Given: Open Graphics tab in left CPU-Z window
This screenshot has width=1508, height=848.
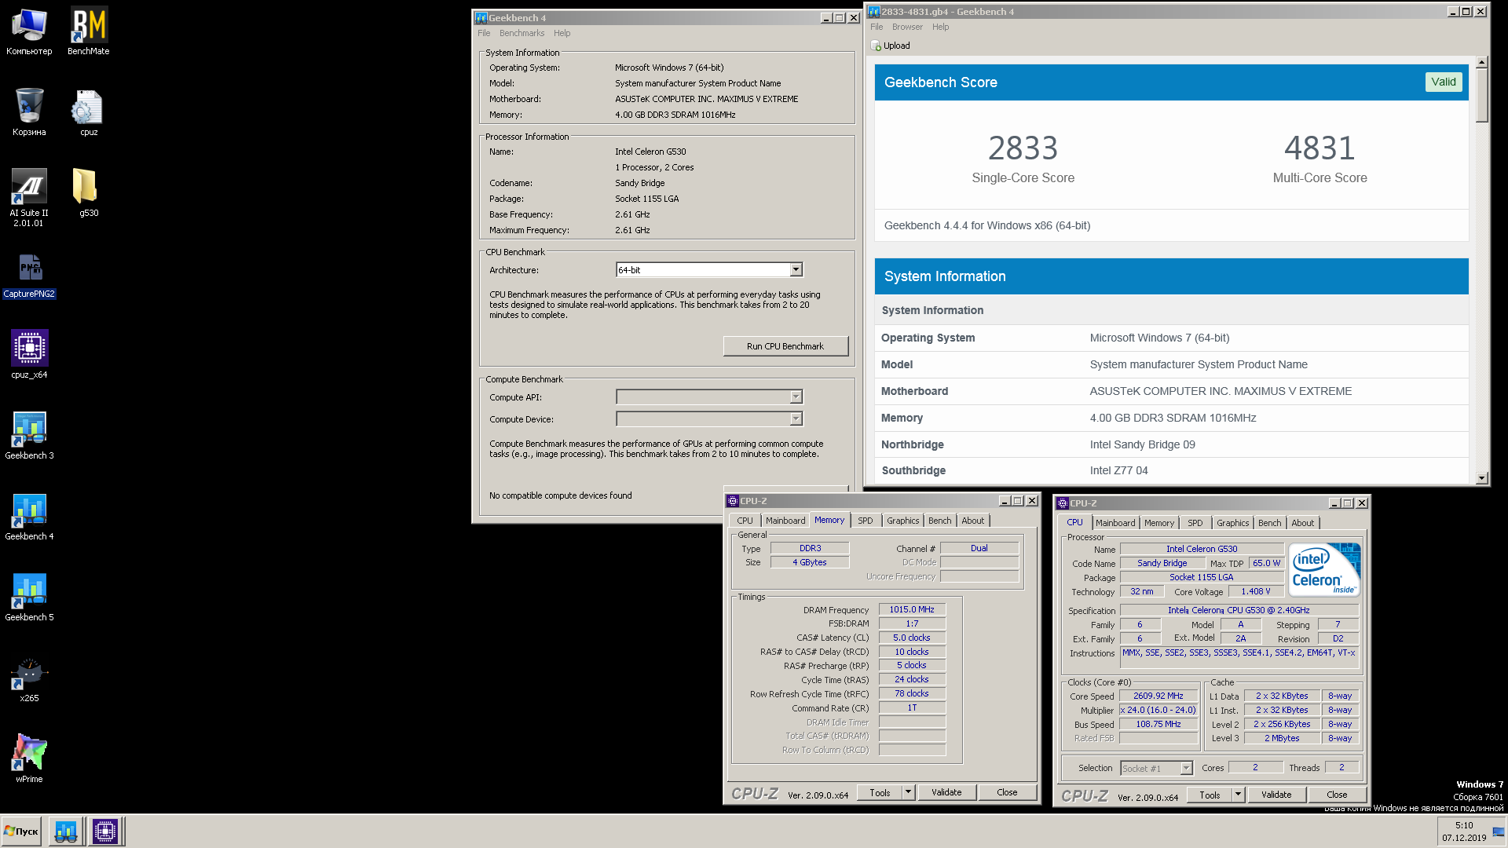Looking at the screenshot, I should coord(902,521).
